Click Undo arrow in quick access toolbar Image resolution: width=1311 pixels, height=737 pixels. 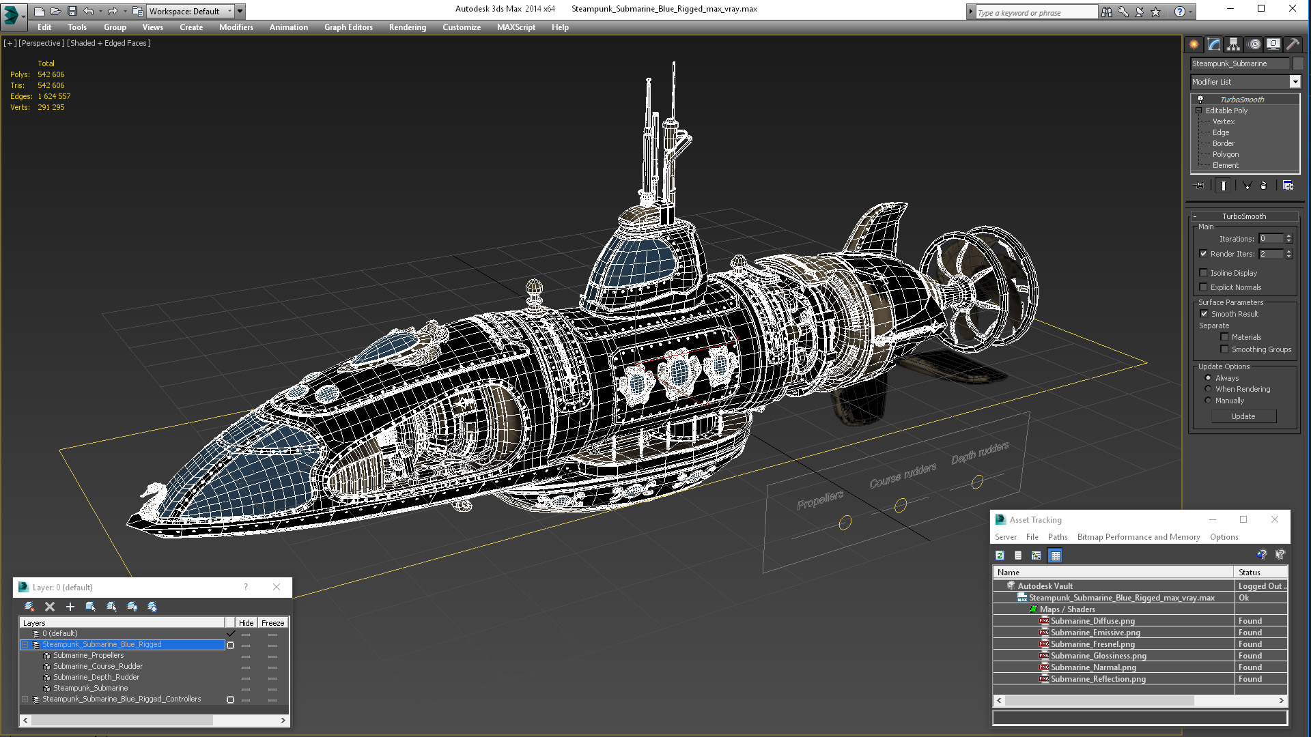tap(88, 11)
